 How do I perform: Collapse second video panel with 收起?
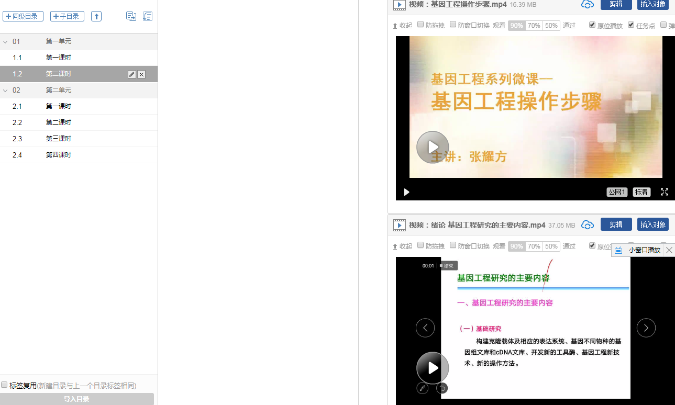(402, 246)
